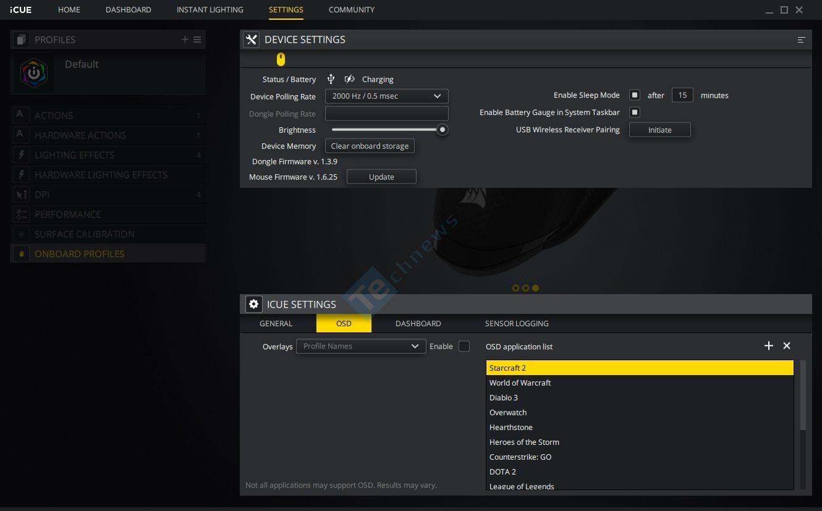Open the Profiles list menu icon
Screen dimensions: 822x511
pos(197,40)
